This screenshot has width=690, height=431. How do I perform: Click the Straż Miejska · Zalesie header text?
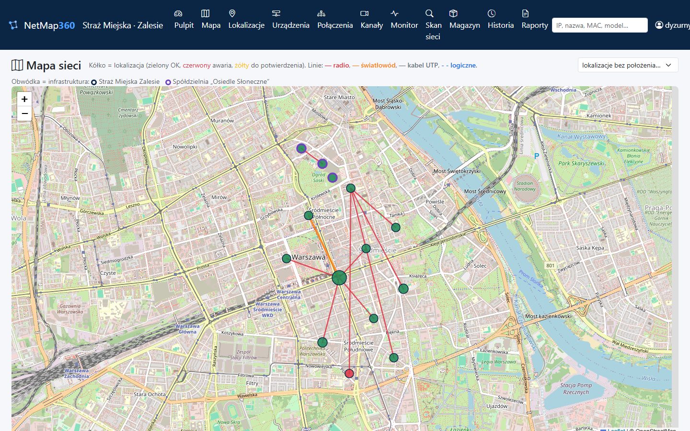coord(123,25)
